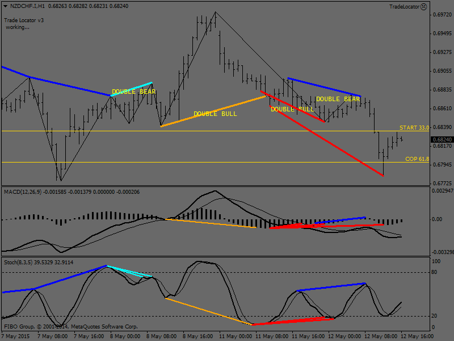Viewport: 454px width, 341px height.
Task: Select the orange trend line on price chart
Action: pyautogui.click(x=213, y=111)
